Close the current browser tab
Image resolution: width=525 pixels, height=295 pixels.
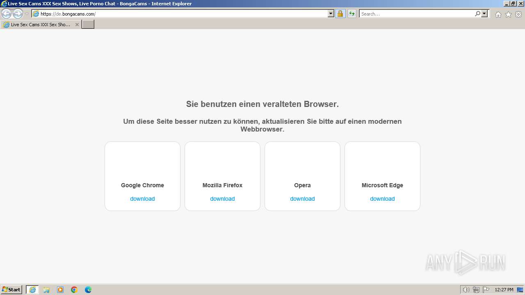point(77,25)
